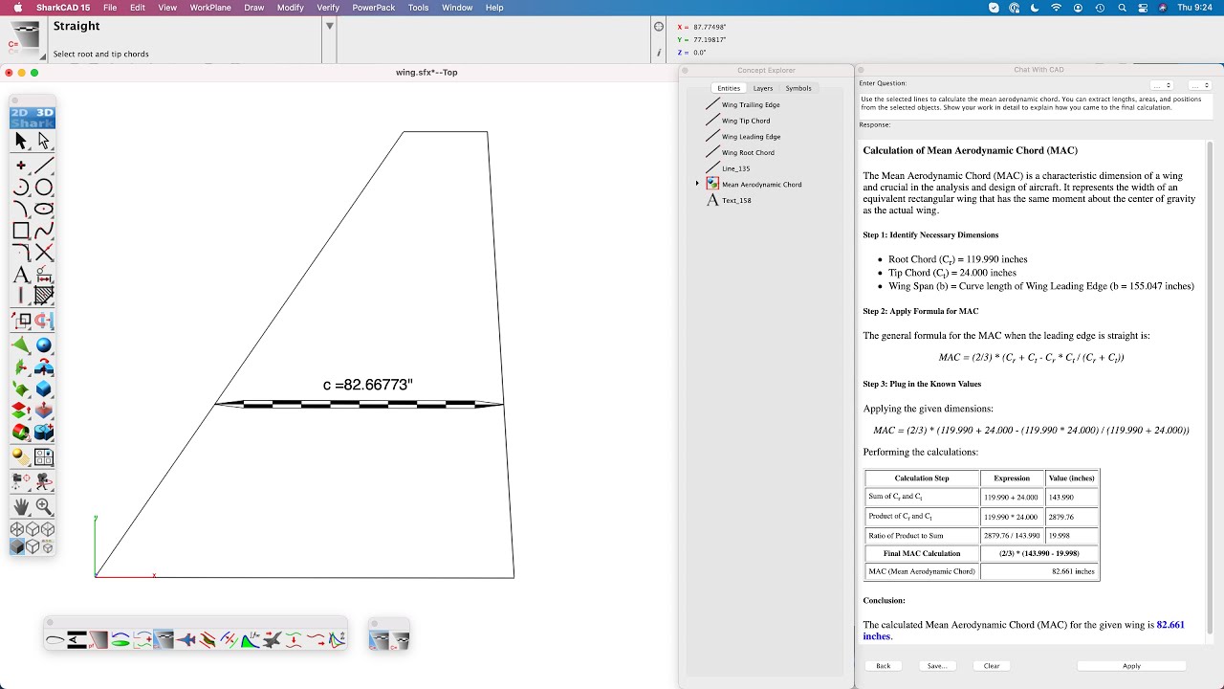Image resolution: width=1224 pixels, height=689 pixels.
Task: Click the Apply button
Action: click(1131, 666)
